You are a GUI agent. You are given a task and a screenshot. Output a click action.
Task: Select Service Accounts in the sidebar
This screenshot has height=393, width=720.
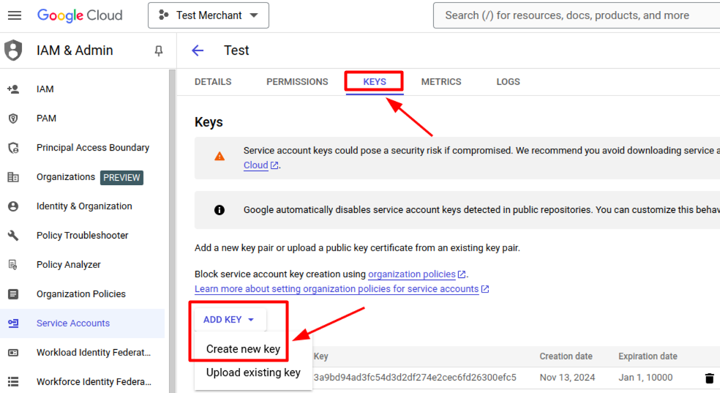(x=73, y=323)
